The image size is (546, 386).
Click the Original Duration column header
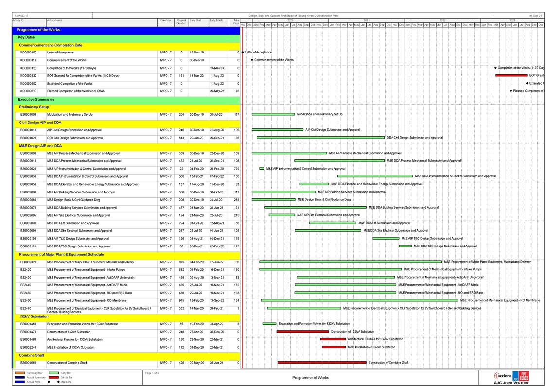click(181, 22)
